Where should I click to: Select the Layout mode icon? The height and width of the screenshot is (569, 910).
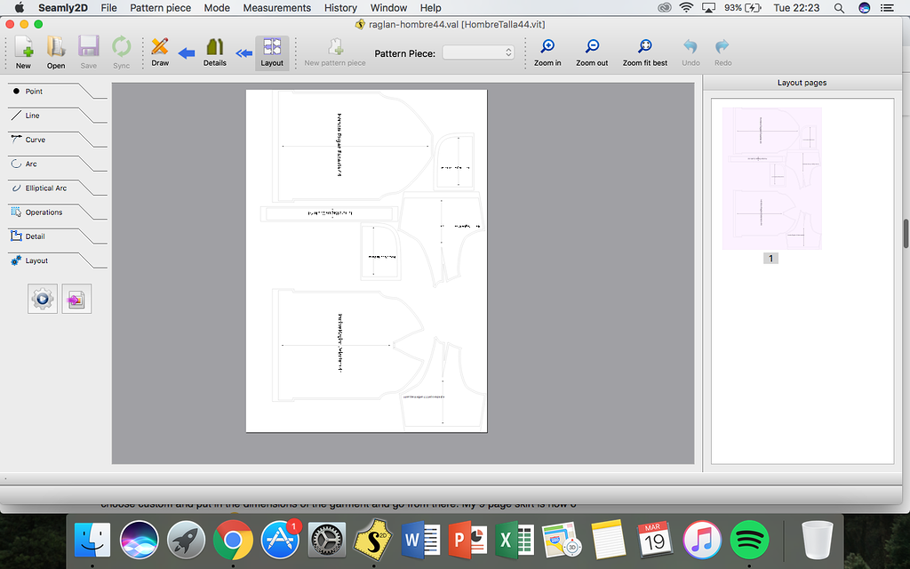(272, 52)
